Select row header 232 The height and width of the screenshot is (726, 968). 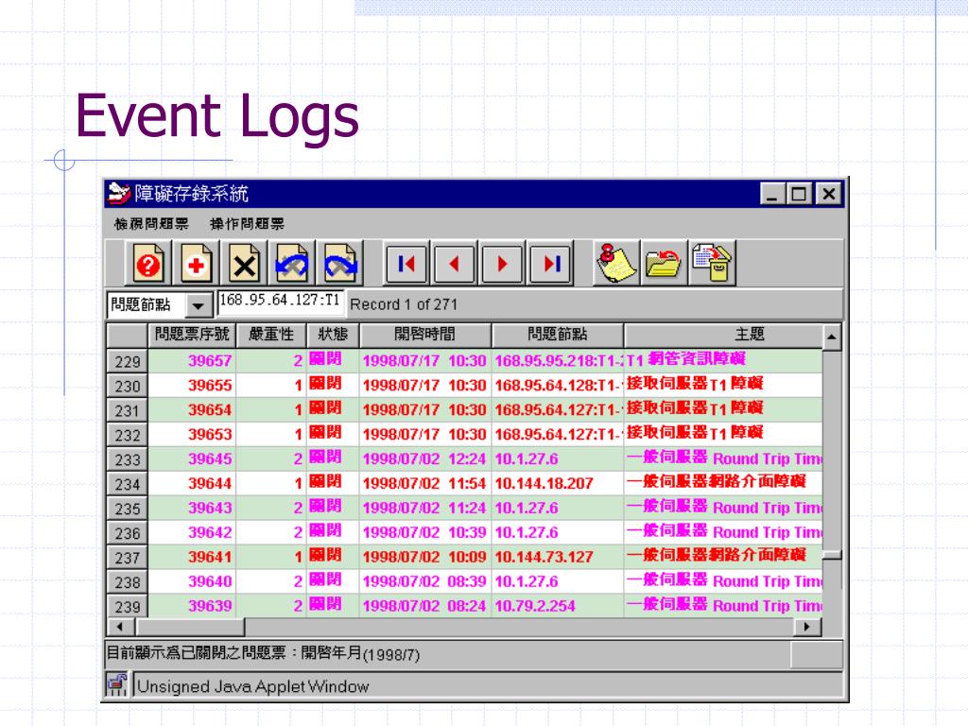pyautogui.click(x=128, y=435)
